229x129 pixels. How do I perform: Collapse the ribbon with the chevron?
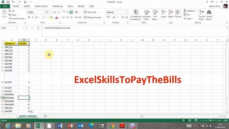pyautogui.click(x=226, y=23)
